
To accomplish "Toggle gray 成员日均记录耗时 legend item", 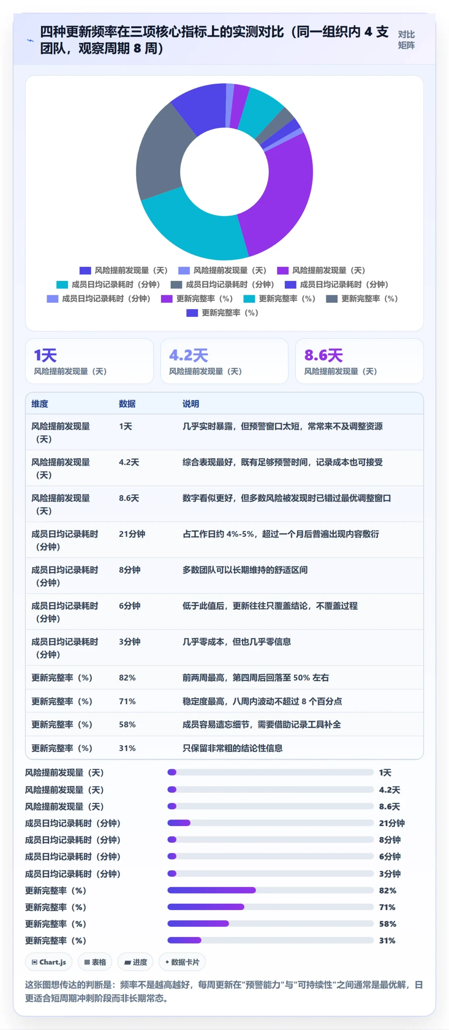I will point(222,284).
